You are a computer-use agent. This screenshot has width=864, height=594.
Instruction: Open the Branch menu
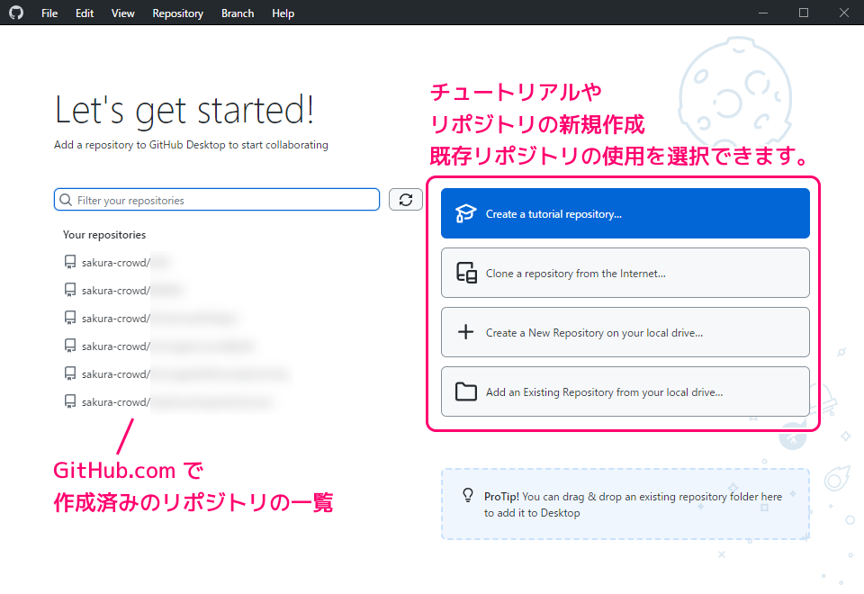(238, 13)
